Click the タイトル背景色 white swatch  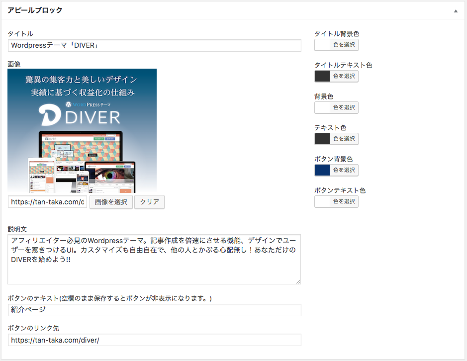click(322, 45)
